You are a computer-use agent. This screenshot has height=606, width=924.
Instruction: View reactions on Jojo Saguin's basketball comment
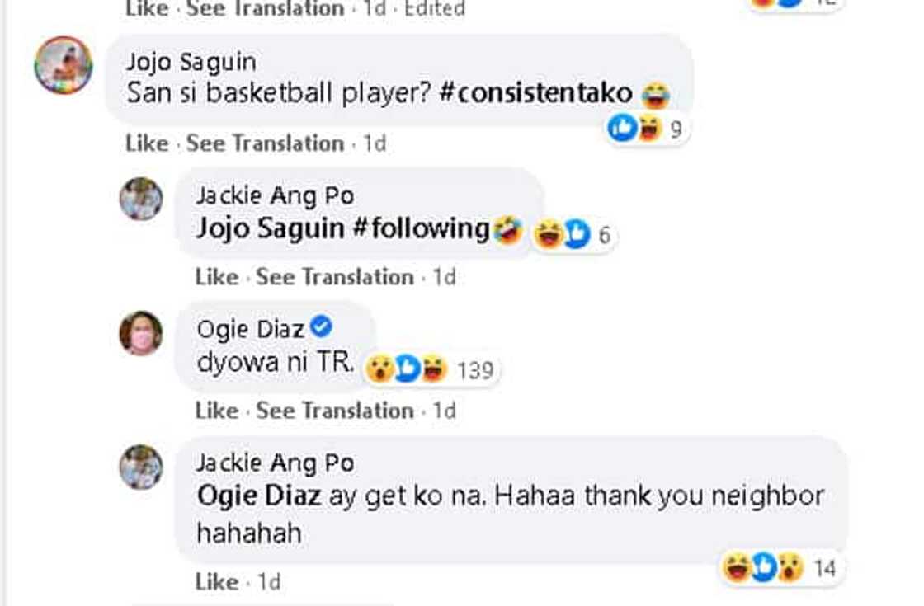(x=645, y=129)
